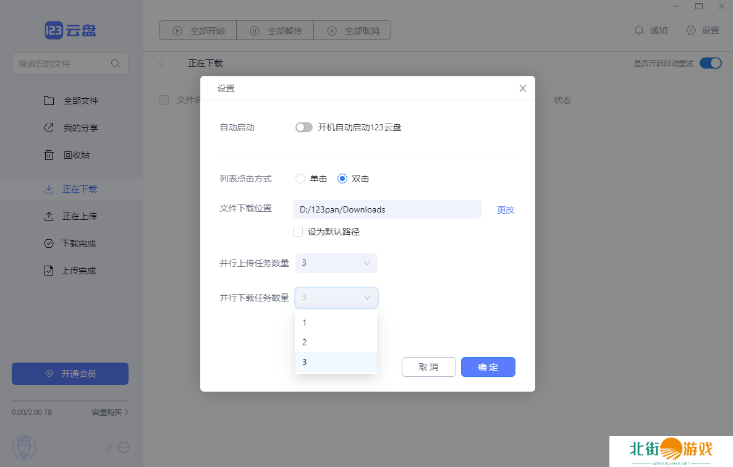
Task: Expand the 并行上传任务数量 dropdown
Action: (336, 263)
